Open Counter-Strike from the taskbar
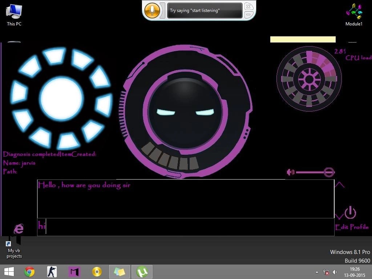The width and height of the screenshot is (372, 279). [x=52, y=271]
